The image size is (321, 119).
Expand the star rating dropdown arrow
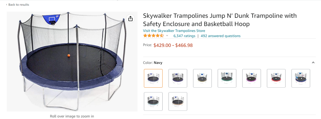(x=167, y=36)
